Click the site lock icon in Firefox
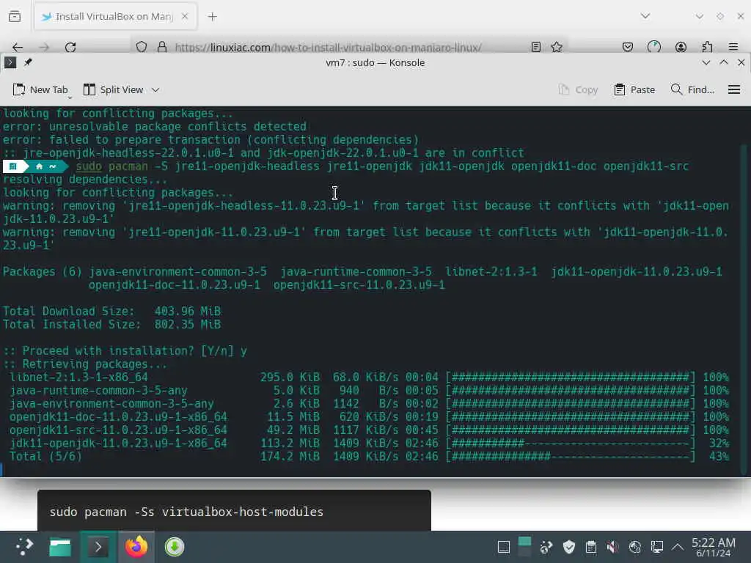 (162, 47)
